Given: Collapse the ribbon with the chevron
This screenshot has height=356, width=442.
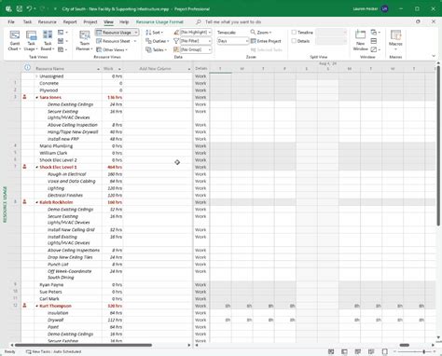Looking at the screenshot, I should (434, 56).
